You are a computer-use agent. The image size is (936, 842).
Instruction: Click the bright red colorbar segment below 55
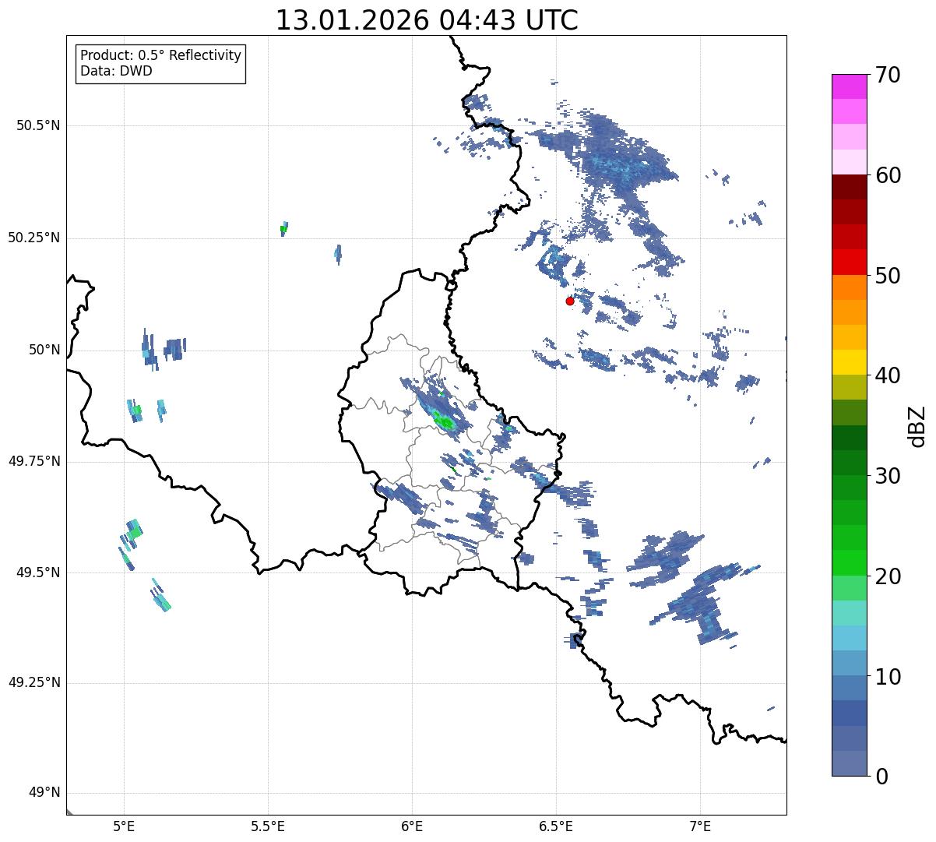850,262
